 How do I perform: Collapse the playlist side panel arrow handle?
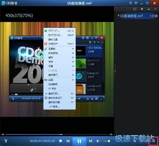pos(115,71)
